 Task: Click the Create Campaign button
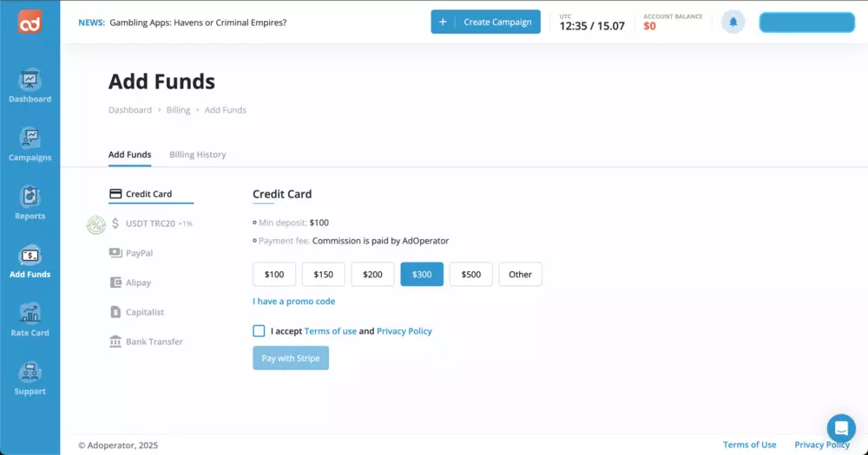[x=485, y=22]
